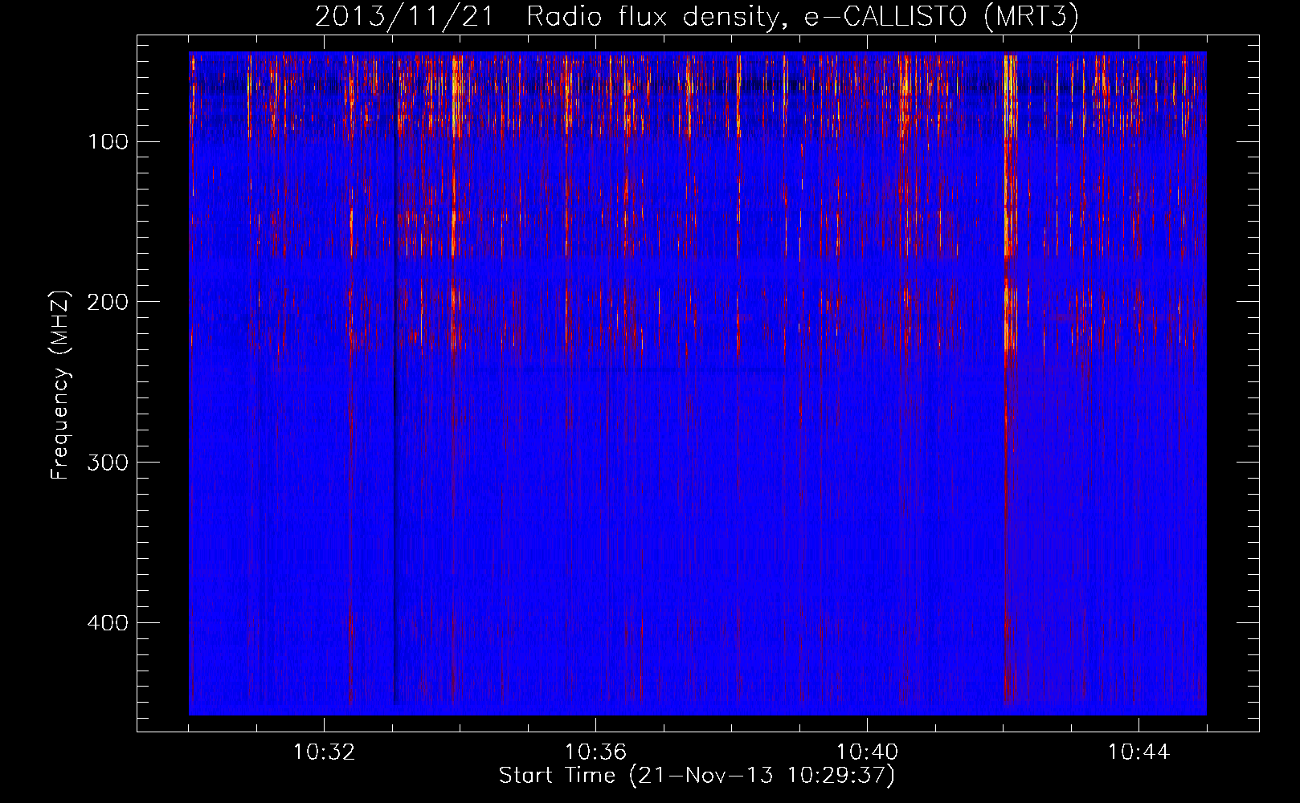Click the 400 frequency tick label
The width and height of the screenshot is (1300, 803).
coord(108,623)
